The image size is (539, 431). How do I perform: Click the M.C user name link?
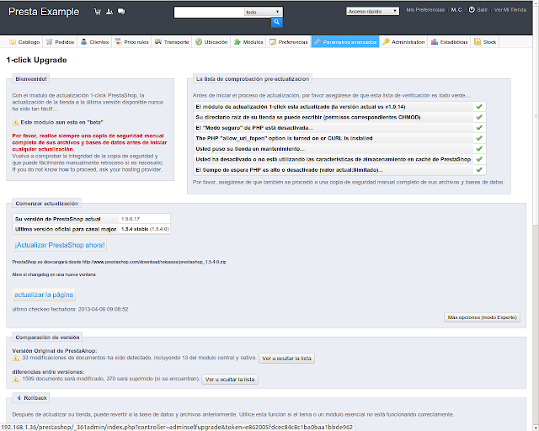pos(456,10)
